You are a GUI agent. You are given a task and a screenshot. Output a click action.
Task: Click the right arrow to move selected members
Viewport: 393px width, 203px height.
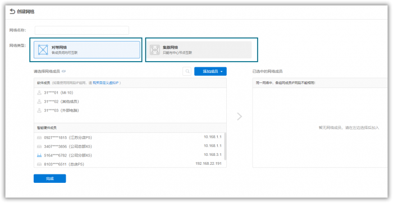point(240,117)
